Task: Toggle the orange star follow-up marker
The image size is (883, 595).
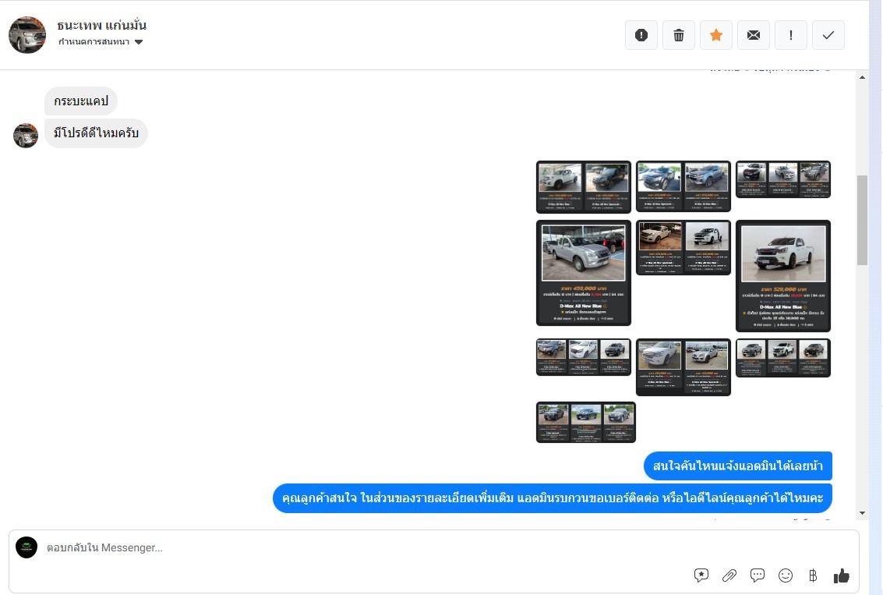Action: (716, 35)
